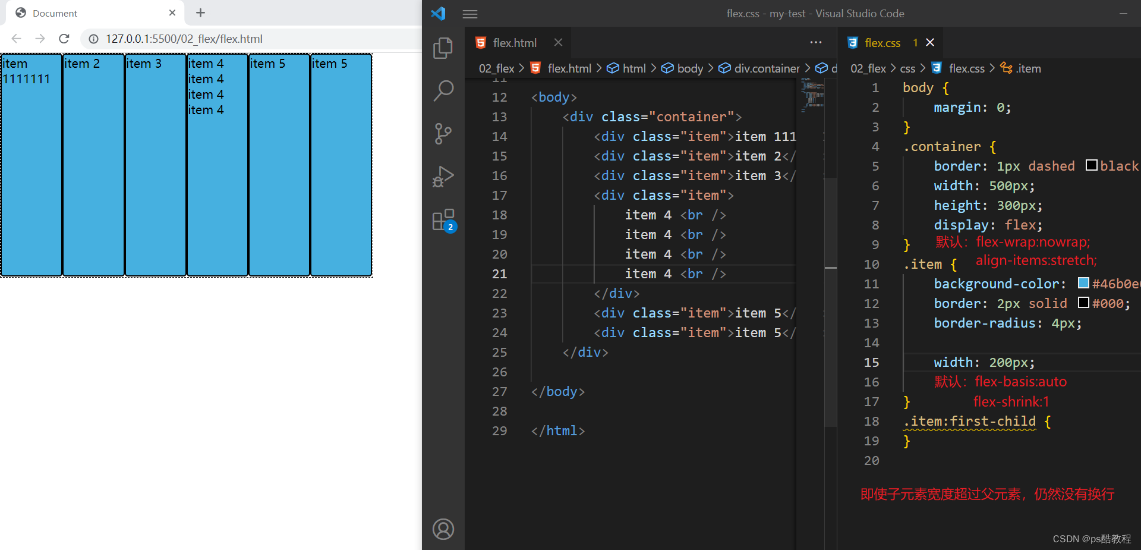Open body breadcrumb item

tap(682, 68)
